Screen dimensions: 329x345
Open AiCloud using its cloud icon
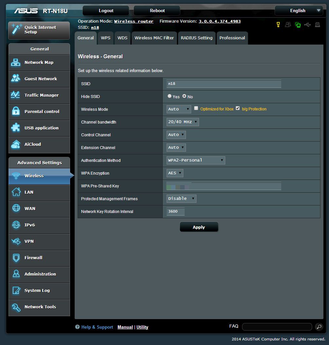point(16,144)
